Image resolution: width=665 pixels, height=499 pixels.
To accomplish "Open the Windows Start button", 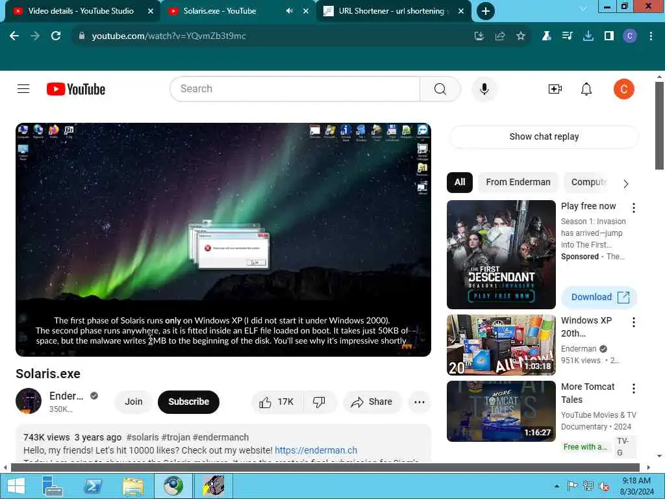I will pos(16,486).
